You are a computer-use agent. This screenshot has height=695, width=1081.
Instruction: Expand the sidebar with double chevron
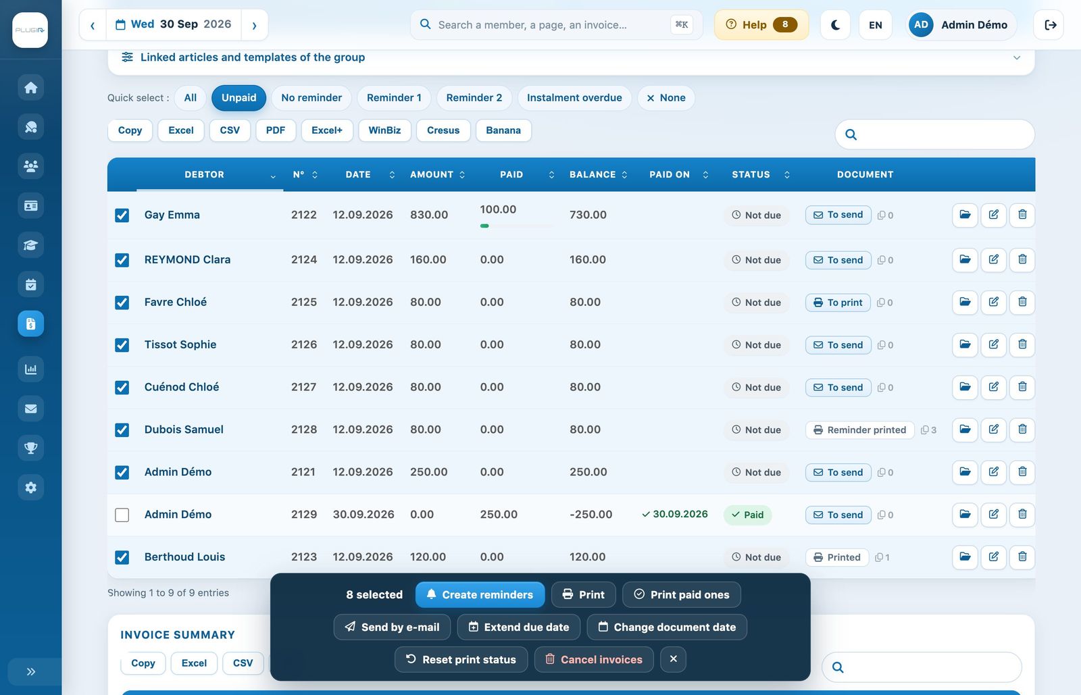click(30, 671)
